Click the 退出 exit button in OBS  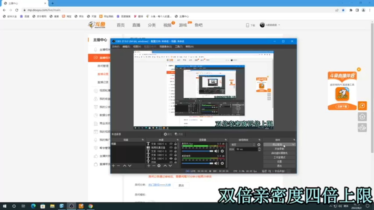point(279,166)
